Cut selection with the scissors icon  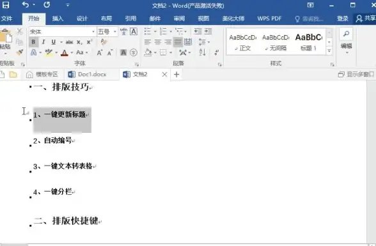click(x=19, y=31)
